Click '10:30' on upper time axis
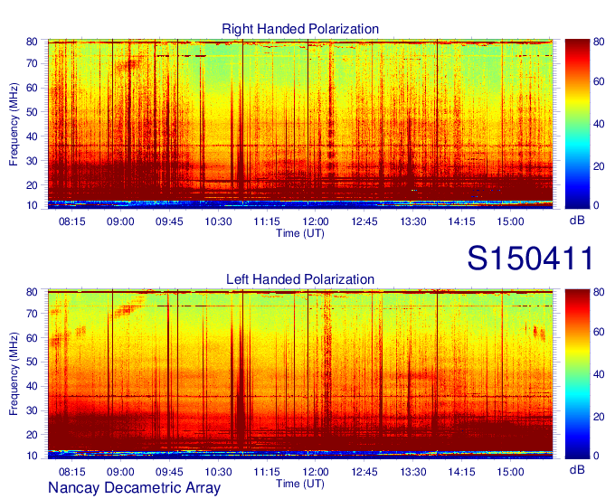The height and width of the screenshot is (499, 615). (218, 221)
